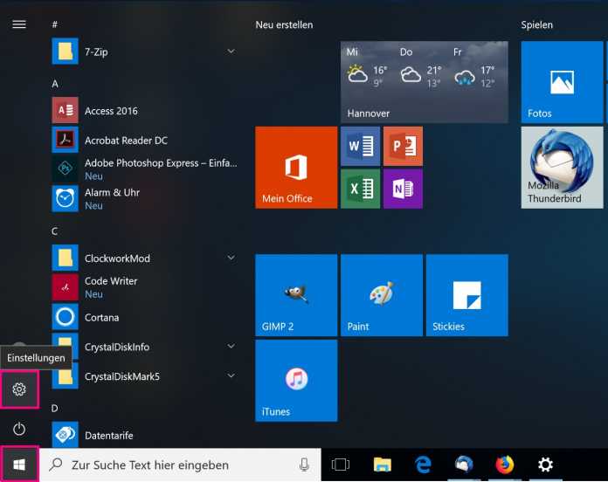
Task: Open the 7-Zip folder icon
Action: (66, 52)
